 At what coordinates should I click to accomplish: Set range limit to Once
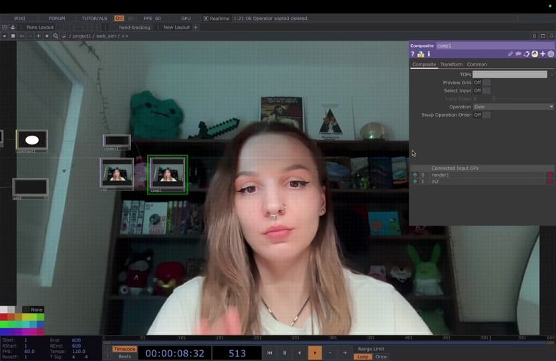point(381,357)
